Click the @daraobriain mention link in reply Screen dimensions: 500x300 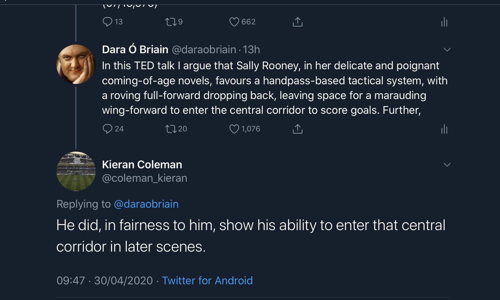[146, 204]
